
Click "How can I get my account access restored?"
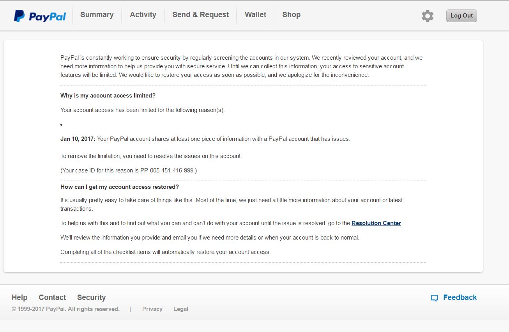(120, 187)
